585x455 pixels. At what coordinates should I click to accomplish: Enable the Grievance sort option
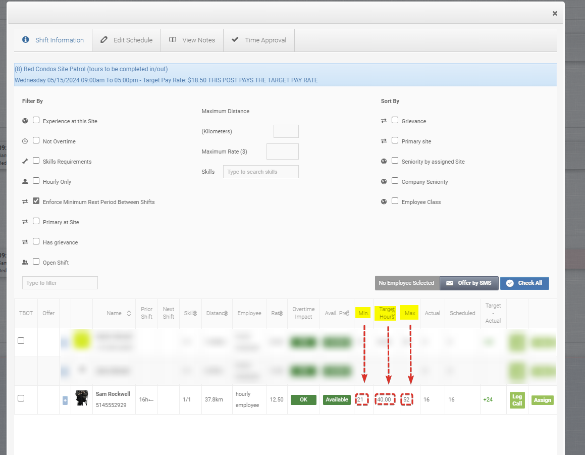(395, 120)
